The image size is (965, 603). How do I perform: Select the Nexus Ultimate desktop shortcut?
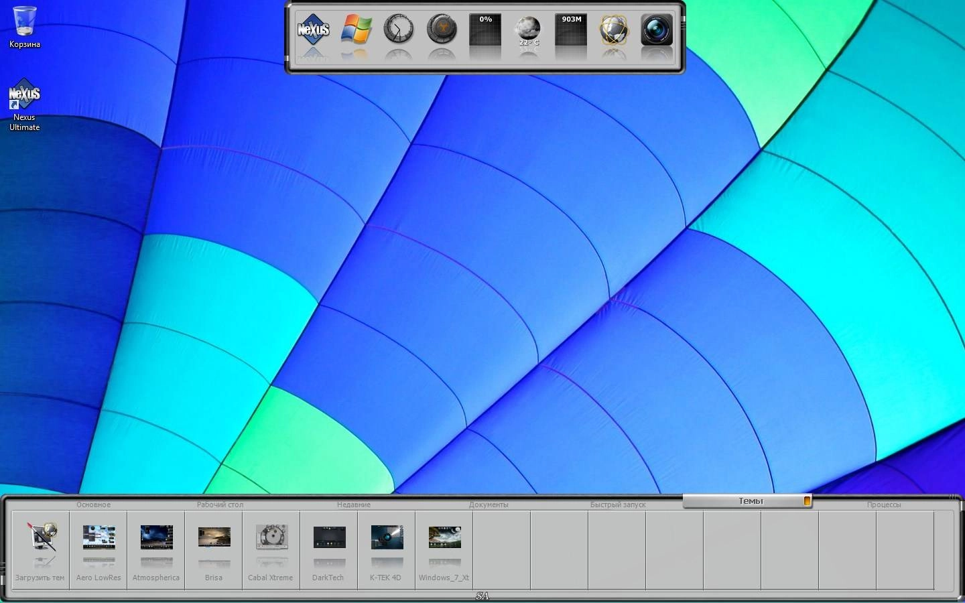(24, 105)
